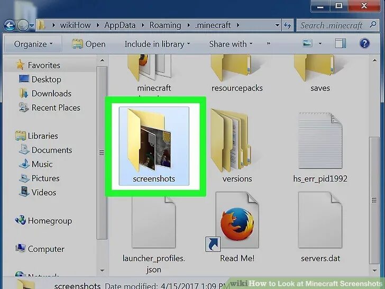Open the view options dropdown arrow
385x289 pixels.
click(320, 44)
